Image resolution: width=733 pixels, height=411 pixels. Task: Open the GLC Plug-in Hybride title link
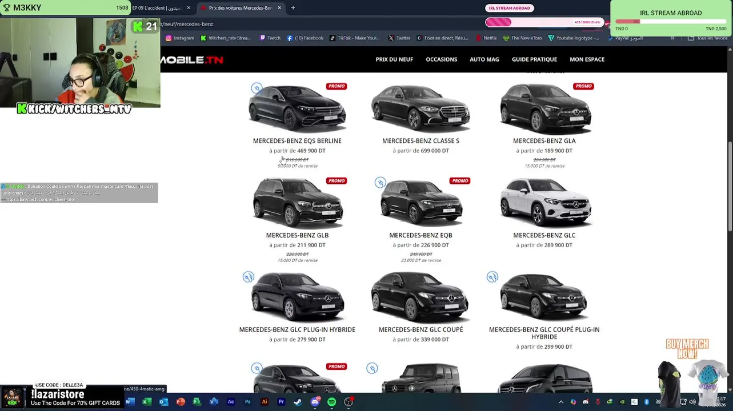[x=297, y=329]
